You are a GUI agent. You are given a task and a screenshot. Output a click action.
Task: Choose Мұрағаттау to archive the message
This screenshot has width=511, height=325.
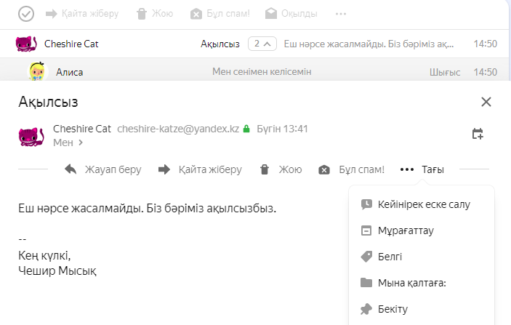pos(407,230)
